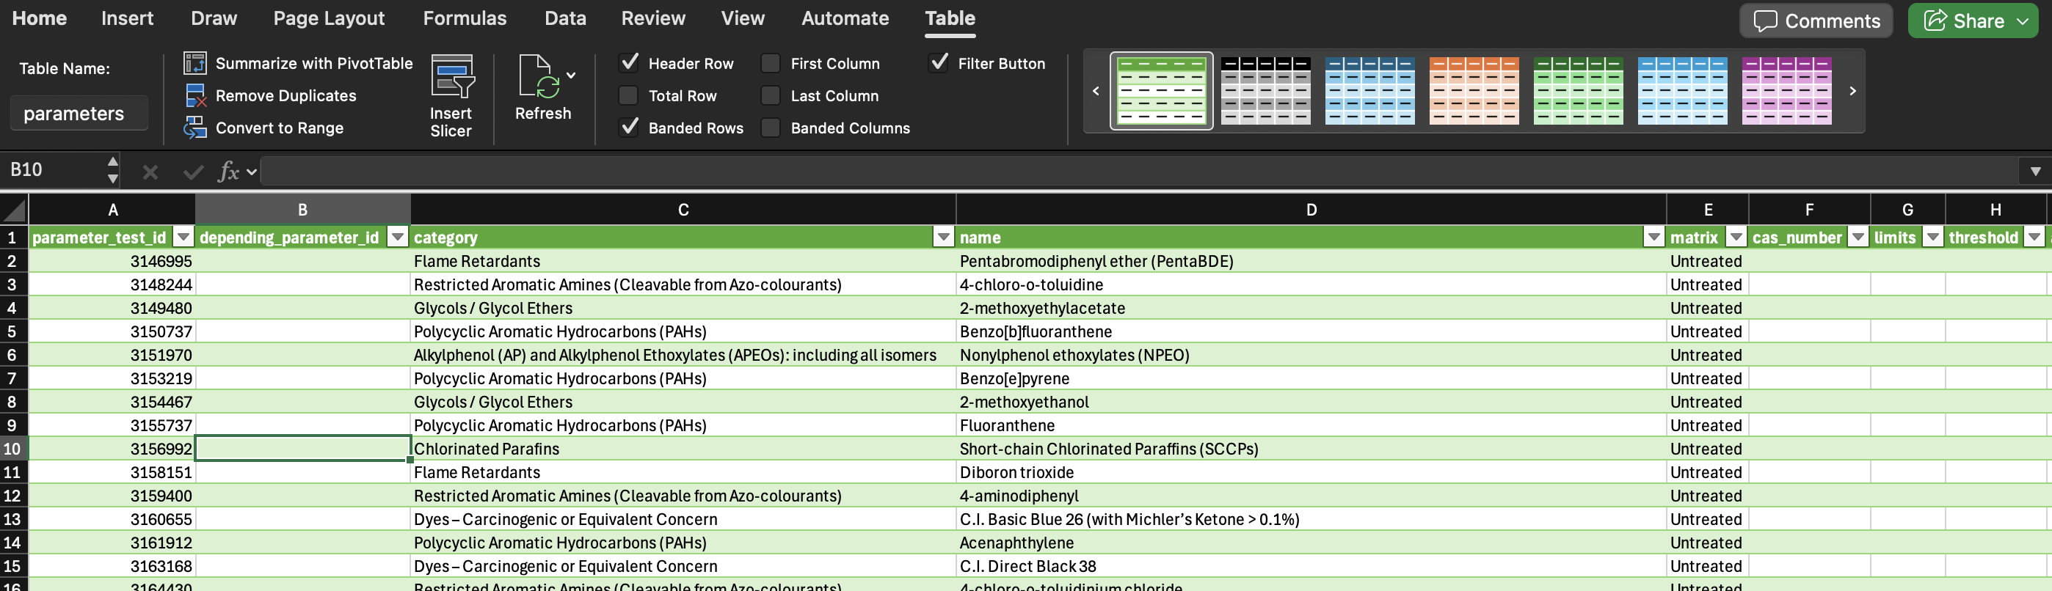The width and height of the screenshot is (2052, 591).
Task: Open the Data tab
Action: pyautogui.click(x=566, y=18)
